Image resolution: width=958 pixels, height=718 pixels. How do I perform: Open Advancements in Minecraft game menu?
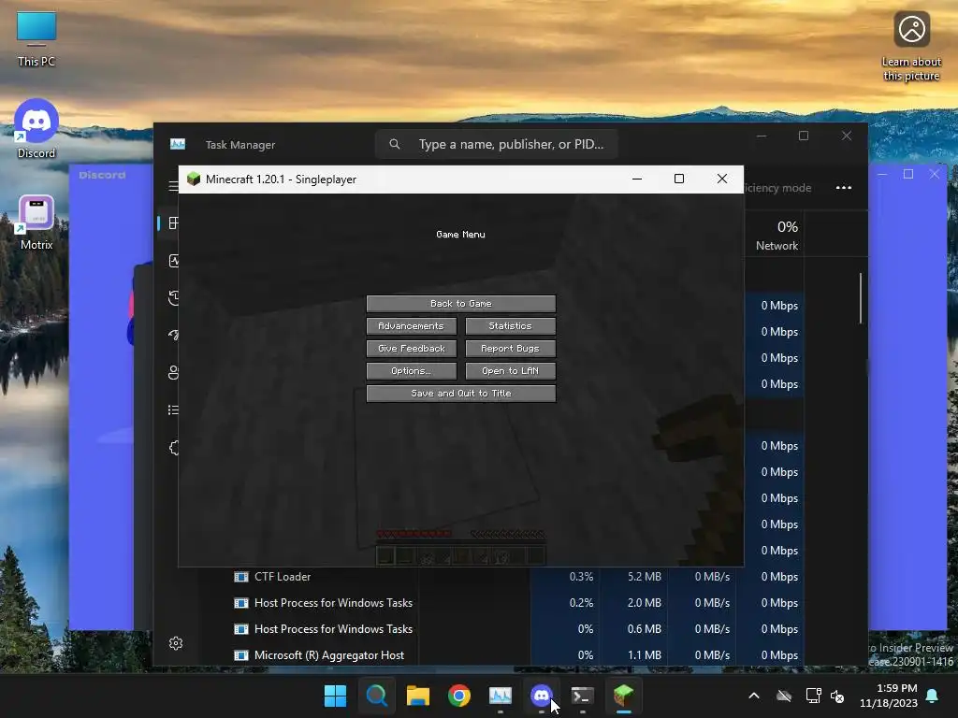[412, 326]
